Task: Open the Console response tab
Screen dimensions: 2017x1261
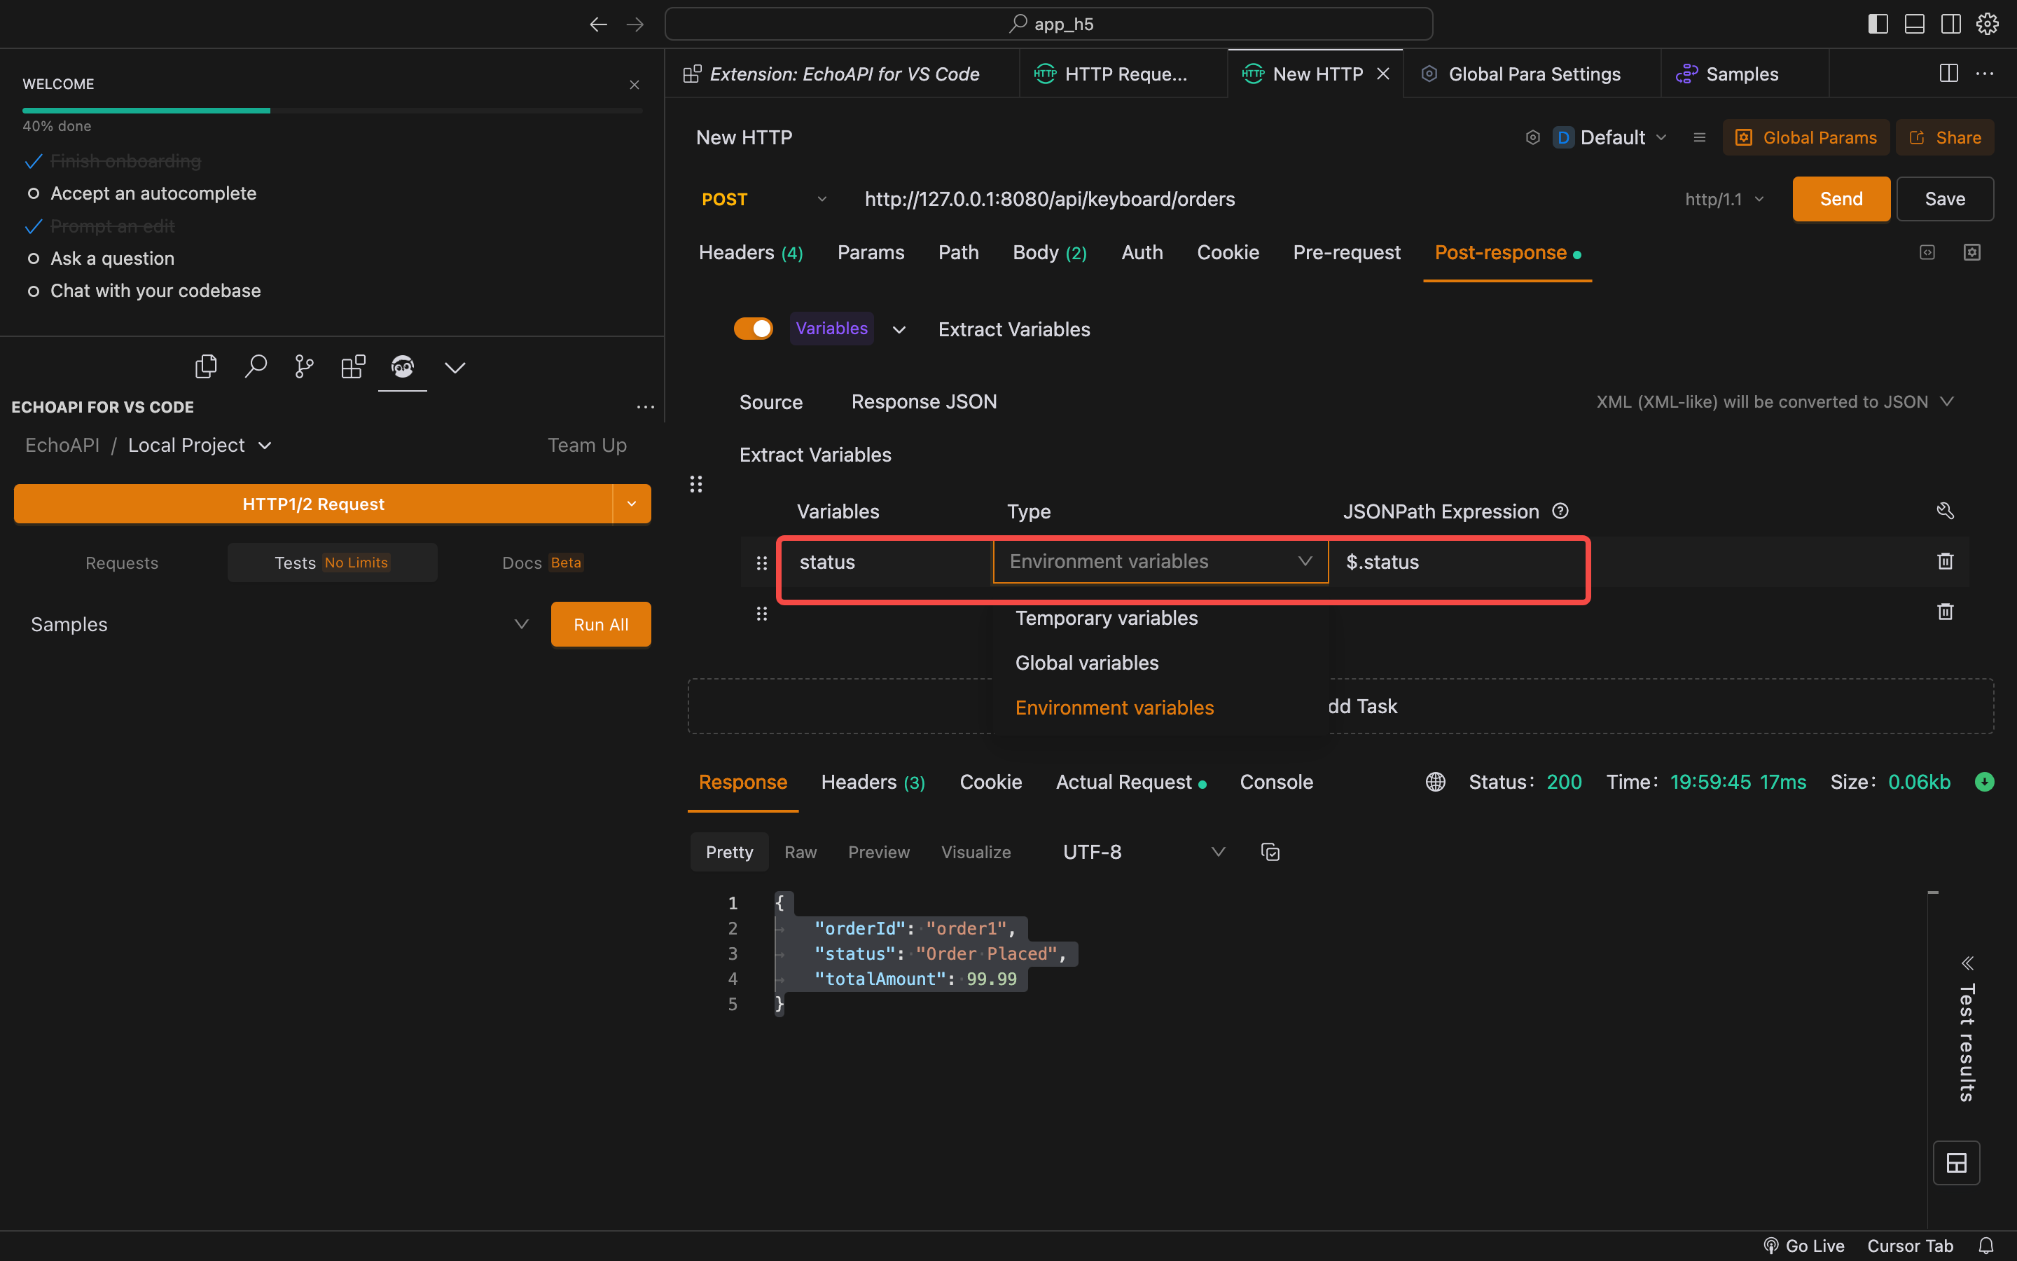Action: coord(1276,781)
